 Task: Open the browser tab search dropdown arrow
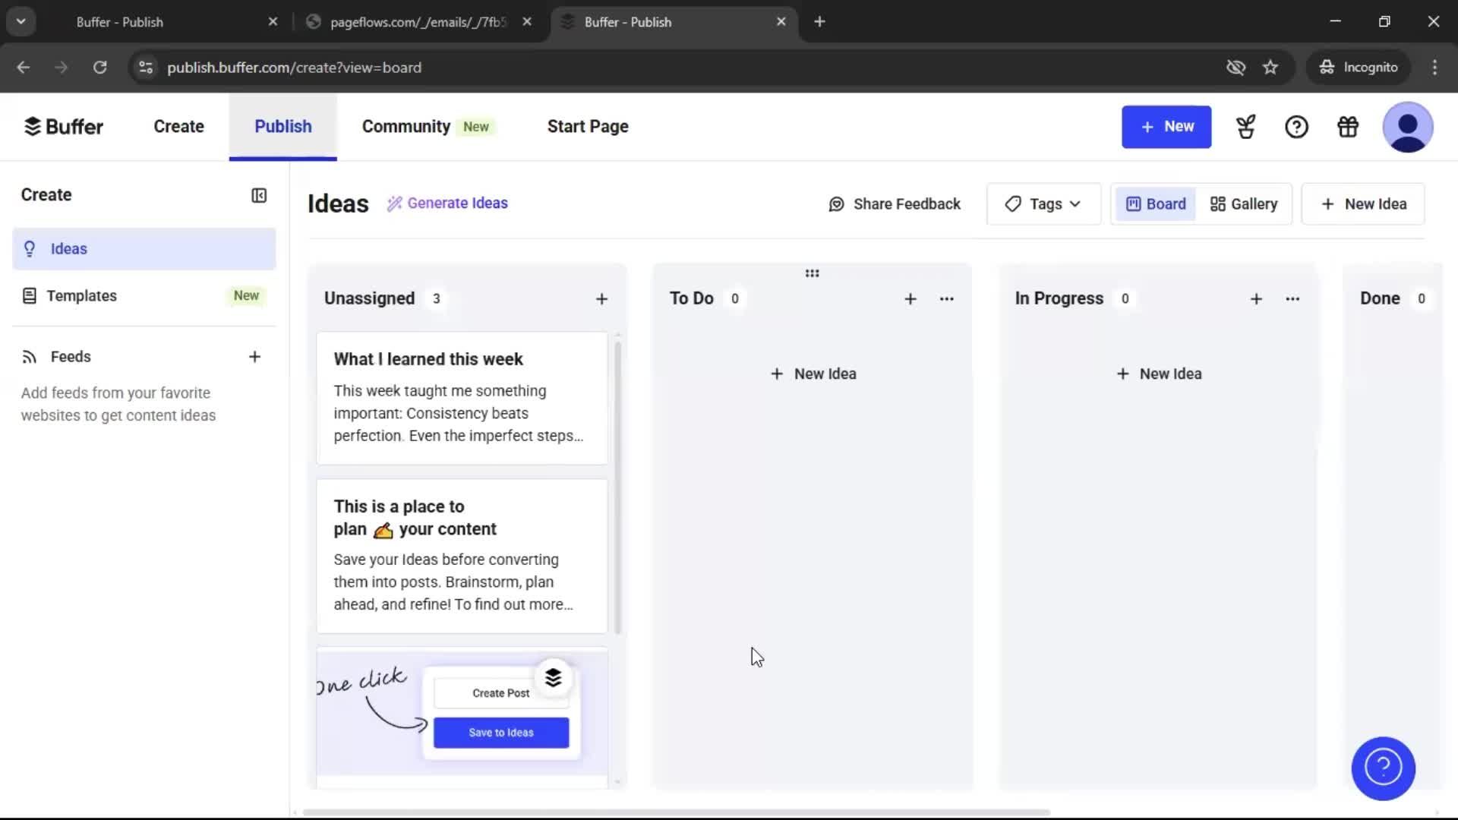pos(21,20)
